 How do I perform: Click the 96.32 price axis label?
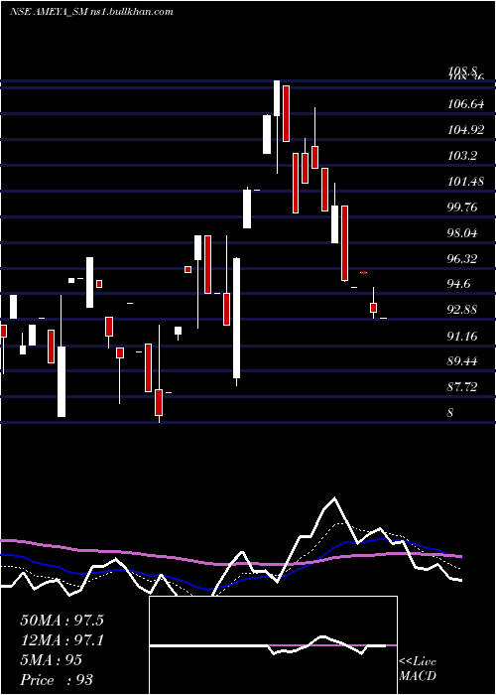click(x=462, y=258)
